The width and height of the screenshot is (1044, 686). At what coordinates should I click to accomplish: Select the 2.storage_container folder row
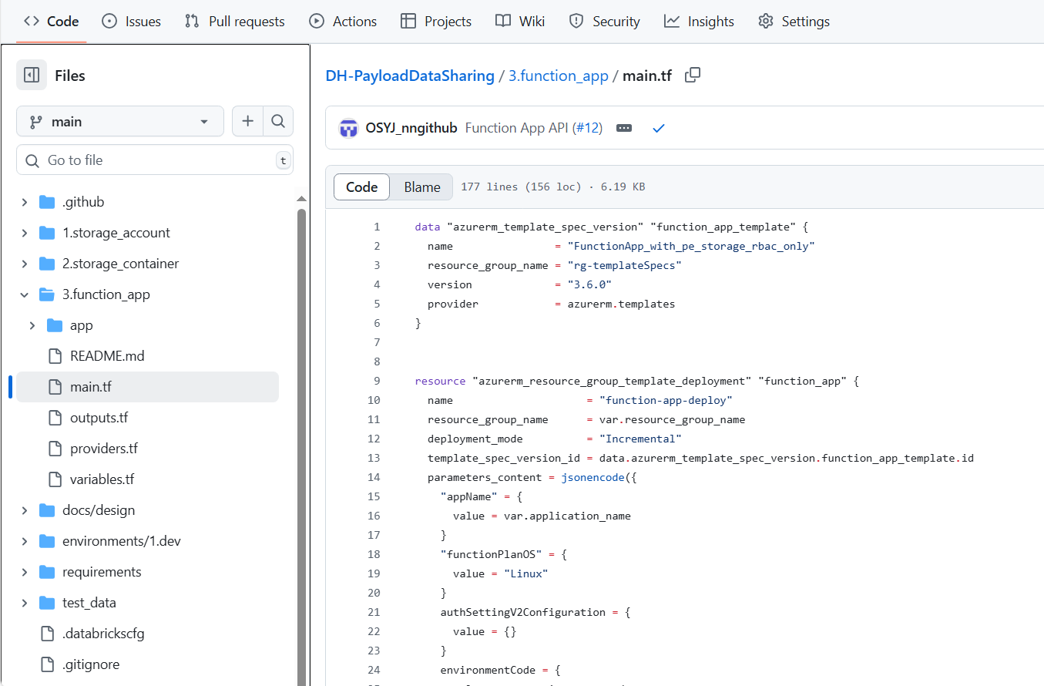147,264
